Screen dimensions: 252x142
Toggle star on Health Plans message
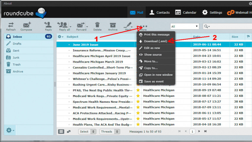pos(138,124)
